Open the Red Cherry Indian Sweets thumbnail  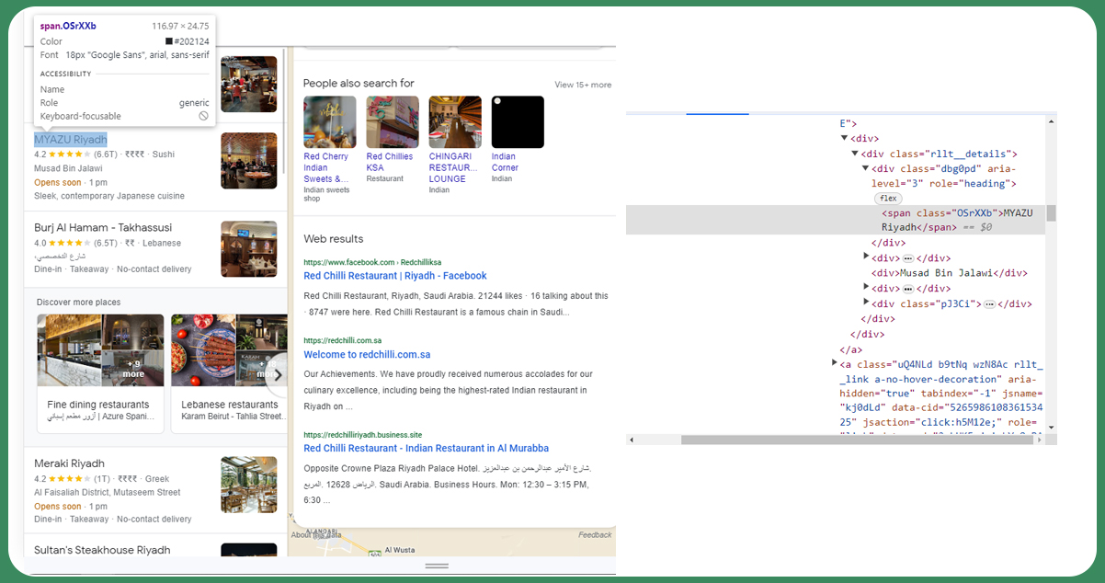click(x=330, y=122)
